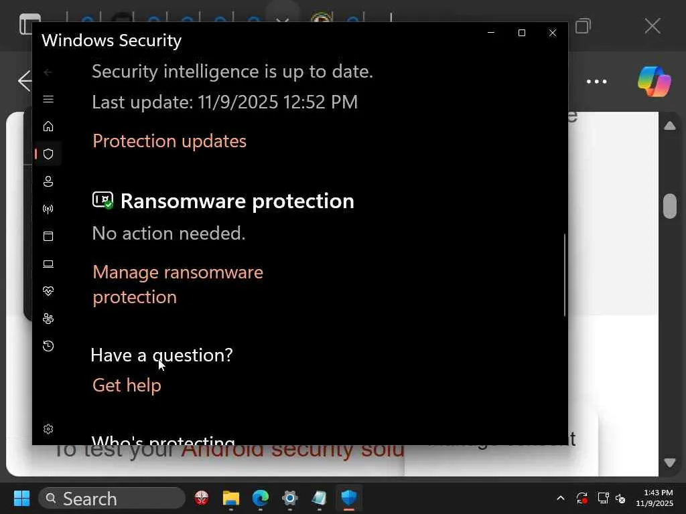Click the Windows Security vertical scrollbar thumb
686x514 pixels.
[564, 275]
